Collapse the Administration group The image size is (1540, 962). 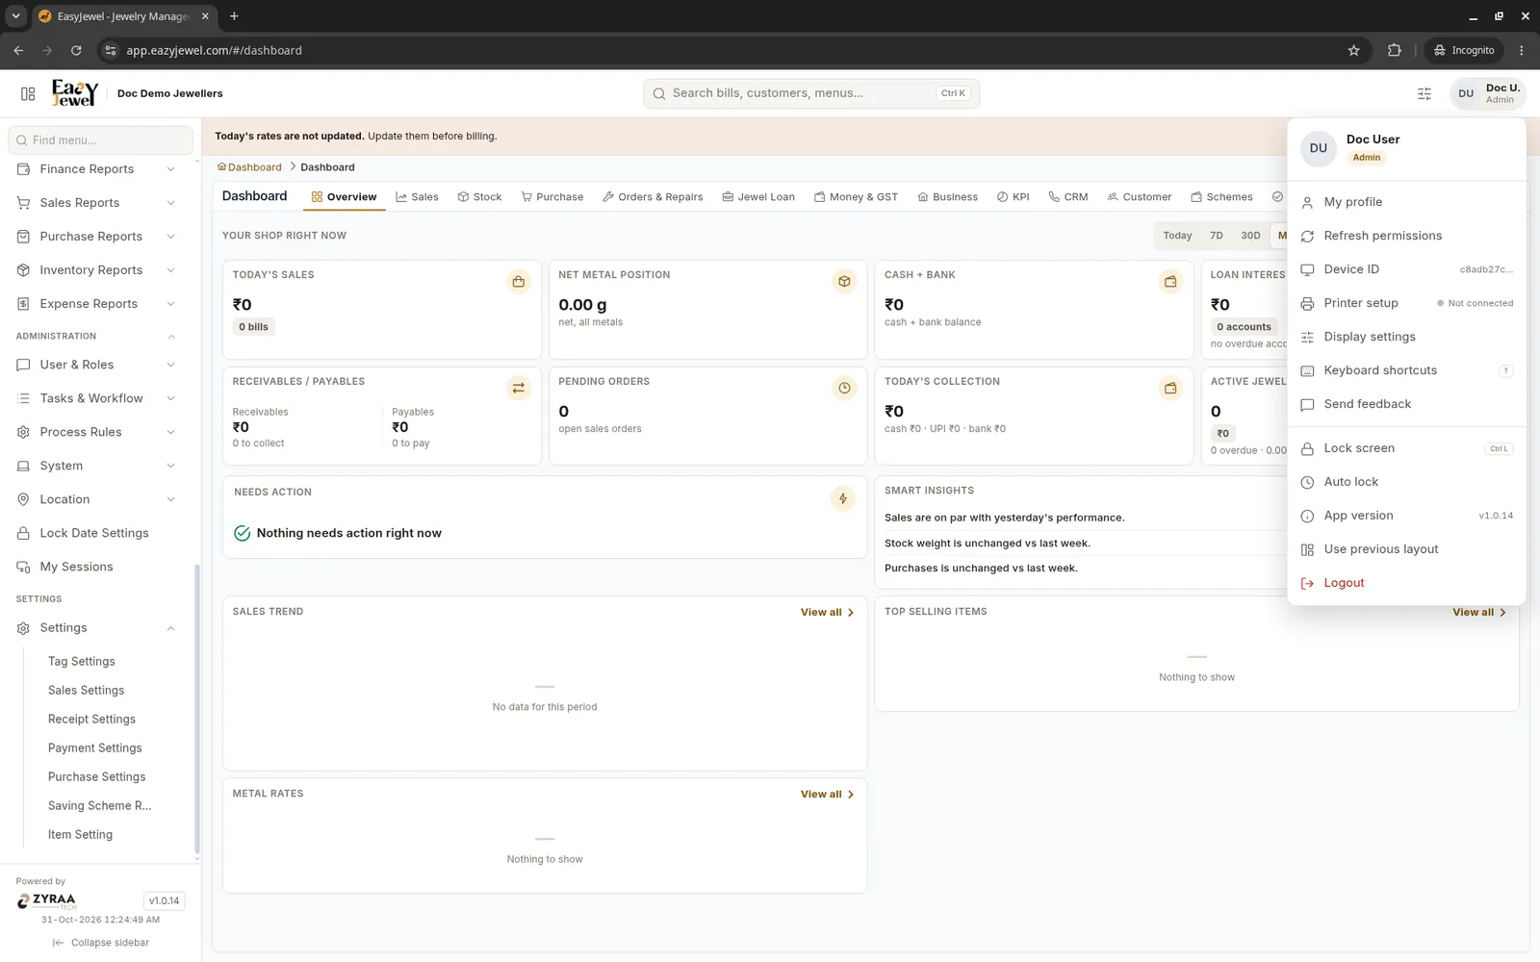(x=96, y=336)
